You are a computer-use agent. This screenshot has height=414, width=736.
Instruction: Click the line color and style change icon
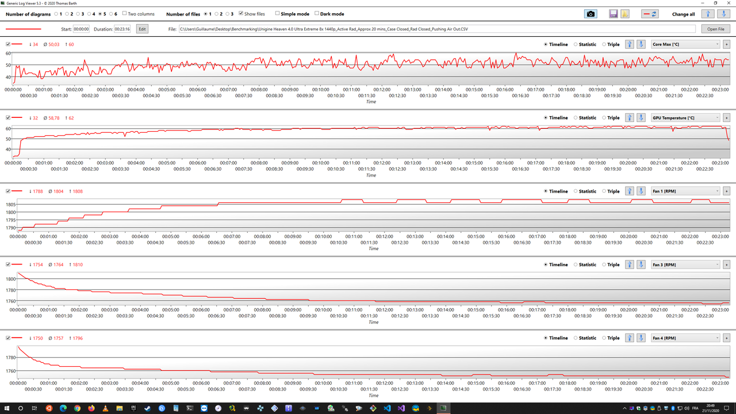click(x=650, y=14)
